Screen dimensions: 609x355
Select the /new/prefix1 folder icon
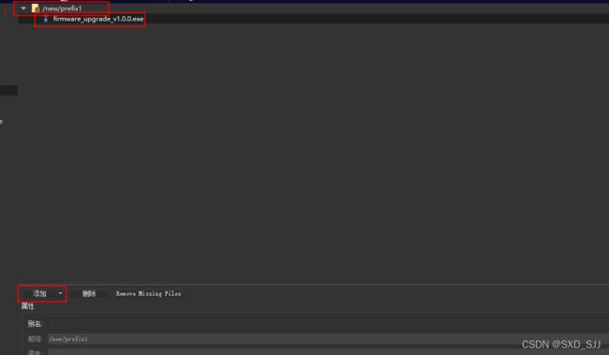pyautogui.click(x=36, y=8)
